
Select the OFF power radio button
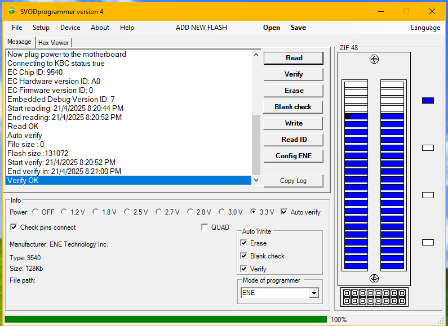[36, 212]
